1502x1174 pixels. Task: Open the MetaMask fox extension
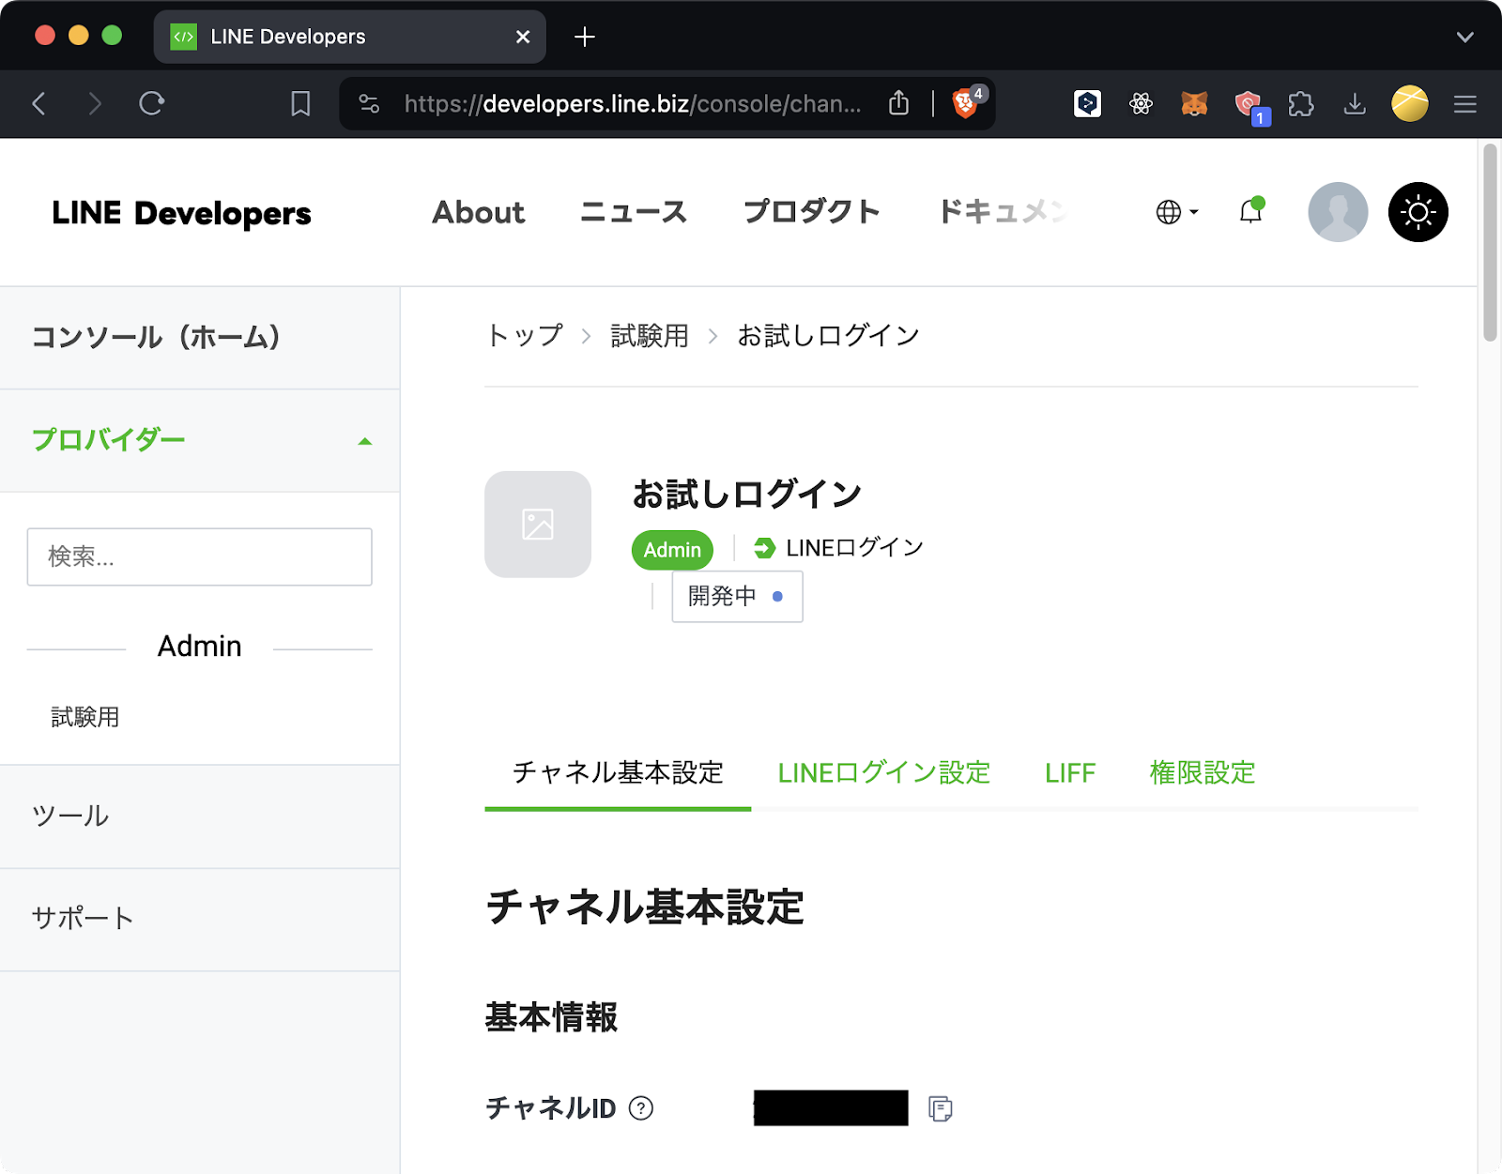[x=1194, y=103]
